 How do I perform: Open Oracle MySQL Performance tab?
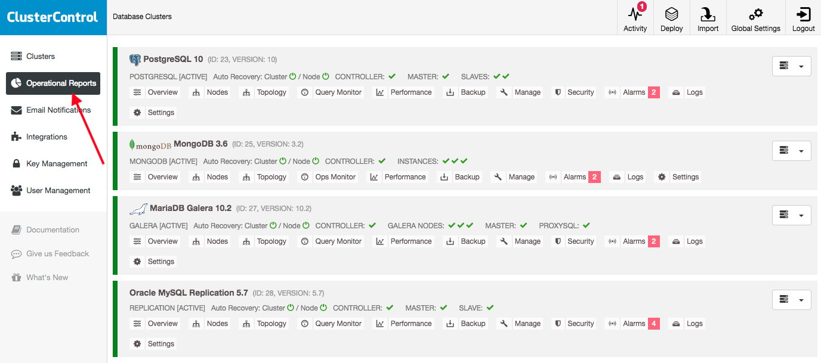point(404,324)
